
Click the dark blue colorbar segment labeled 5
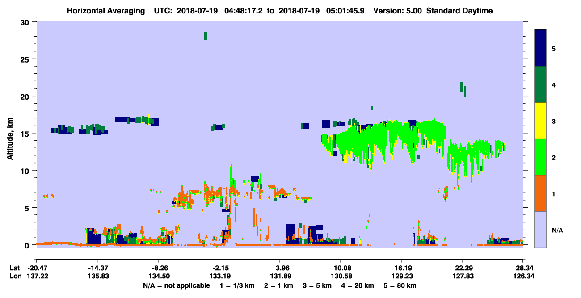click(540, 48)
